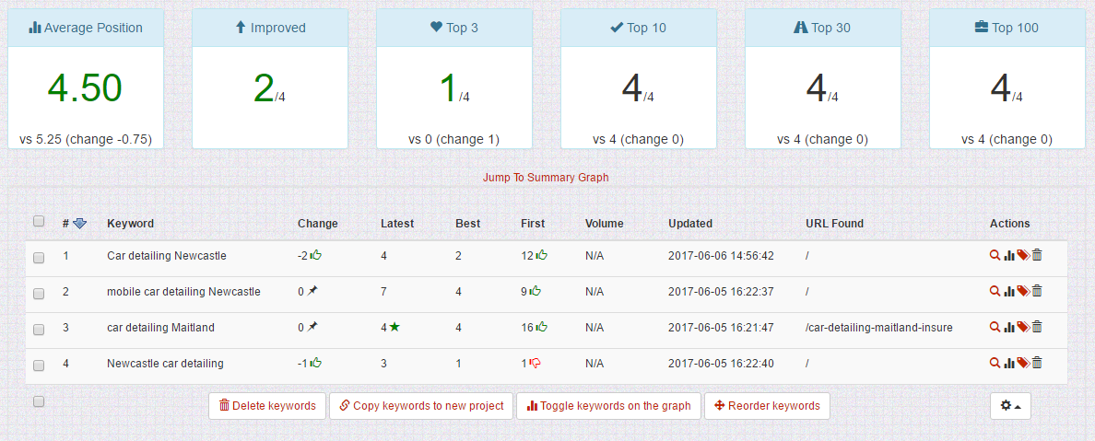Click text vs 5.25 (change -0.75)

coord(86,139)
